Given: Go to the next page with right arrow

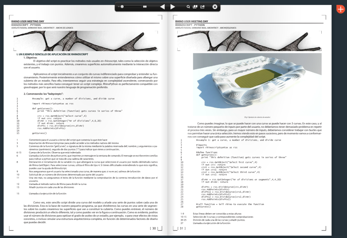Looking at the screenshot, I should pyautogui.click(x=173, y=7).
